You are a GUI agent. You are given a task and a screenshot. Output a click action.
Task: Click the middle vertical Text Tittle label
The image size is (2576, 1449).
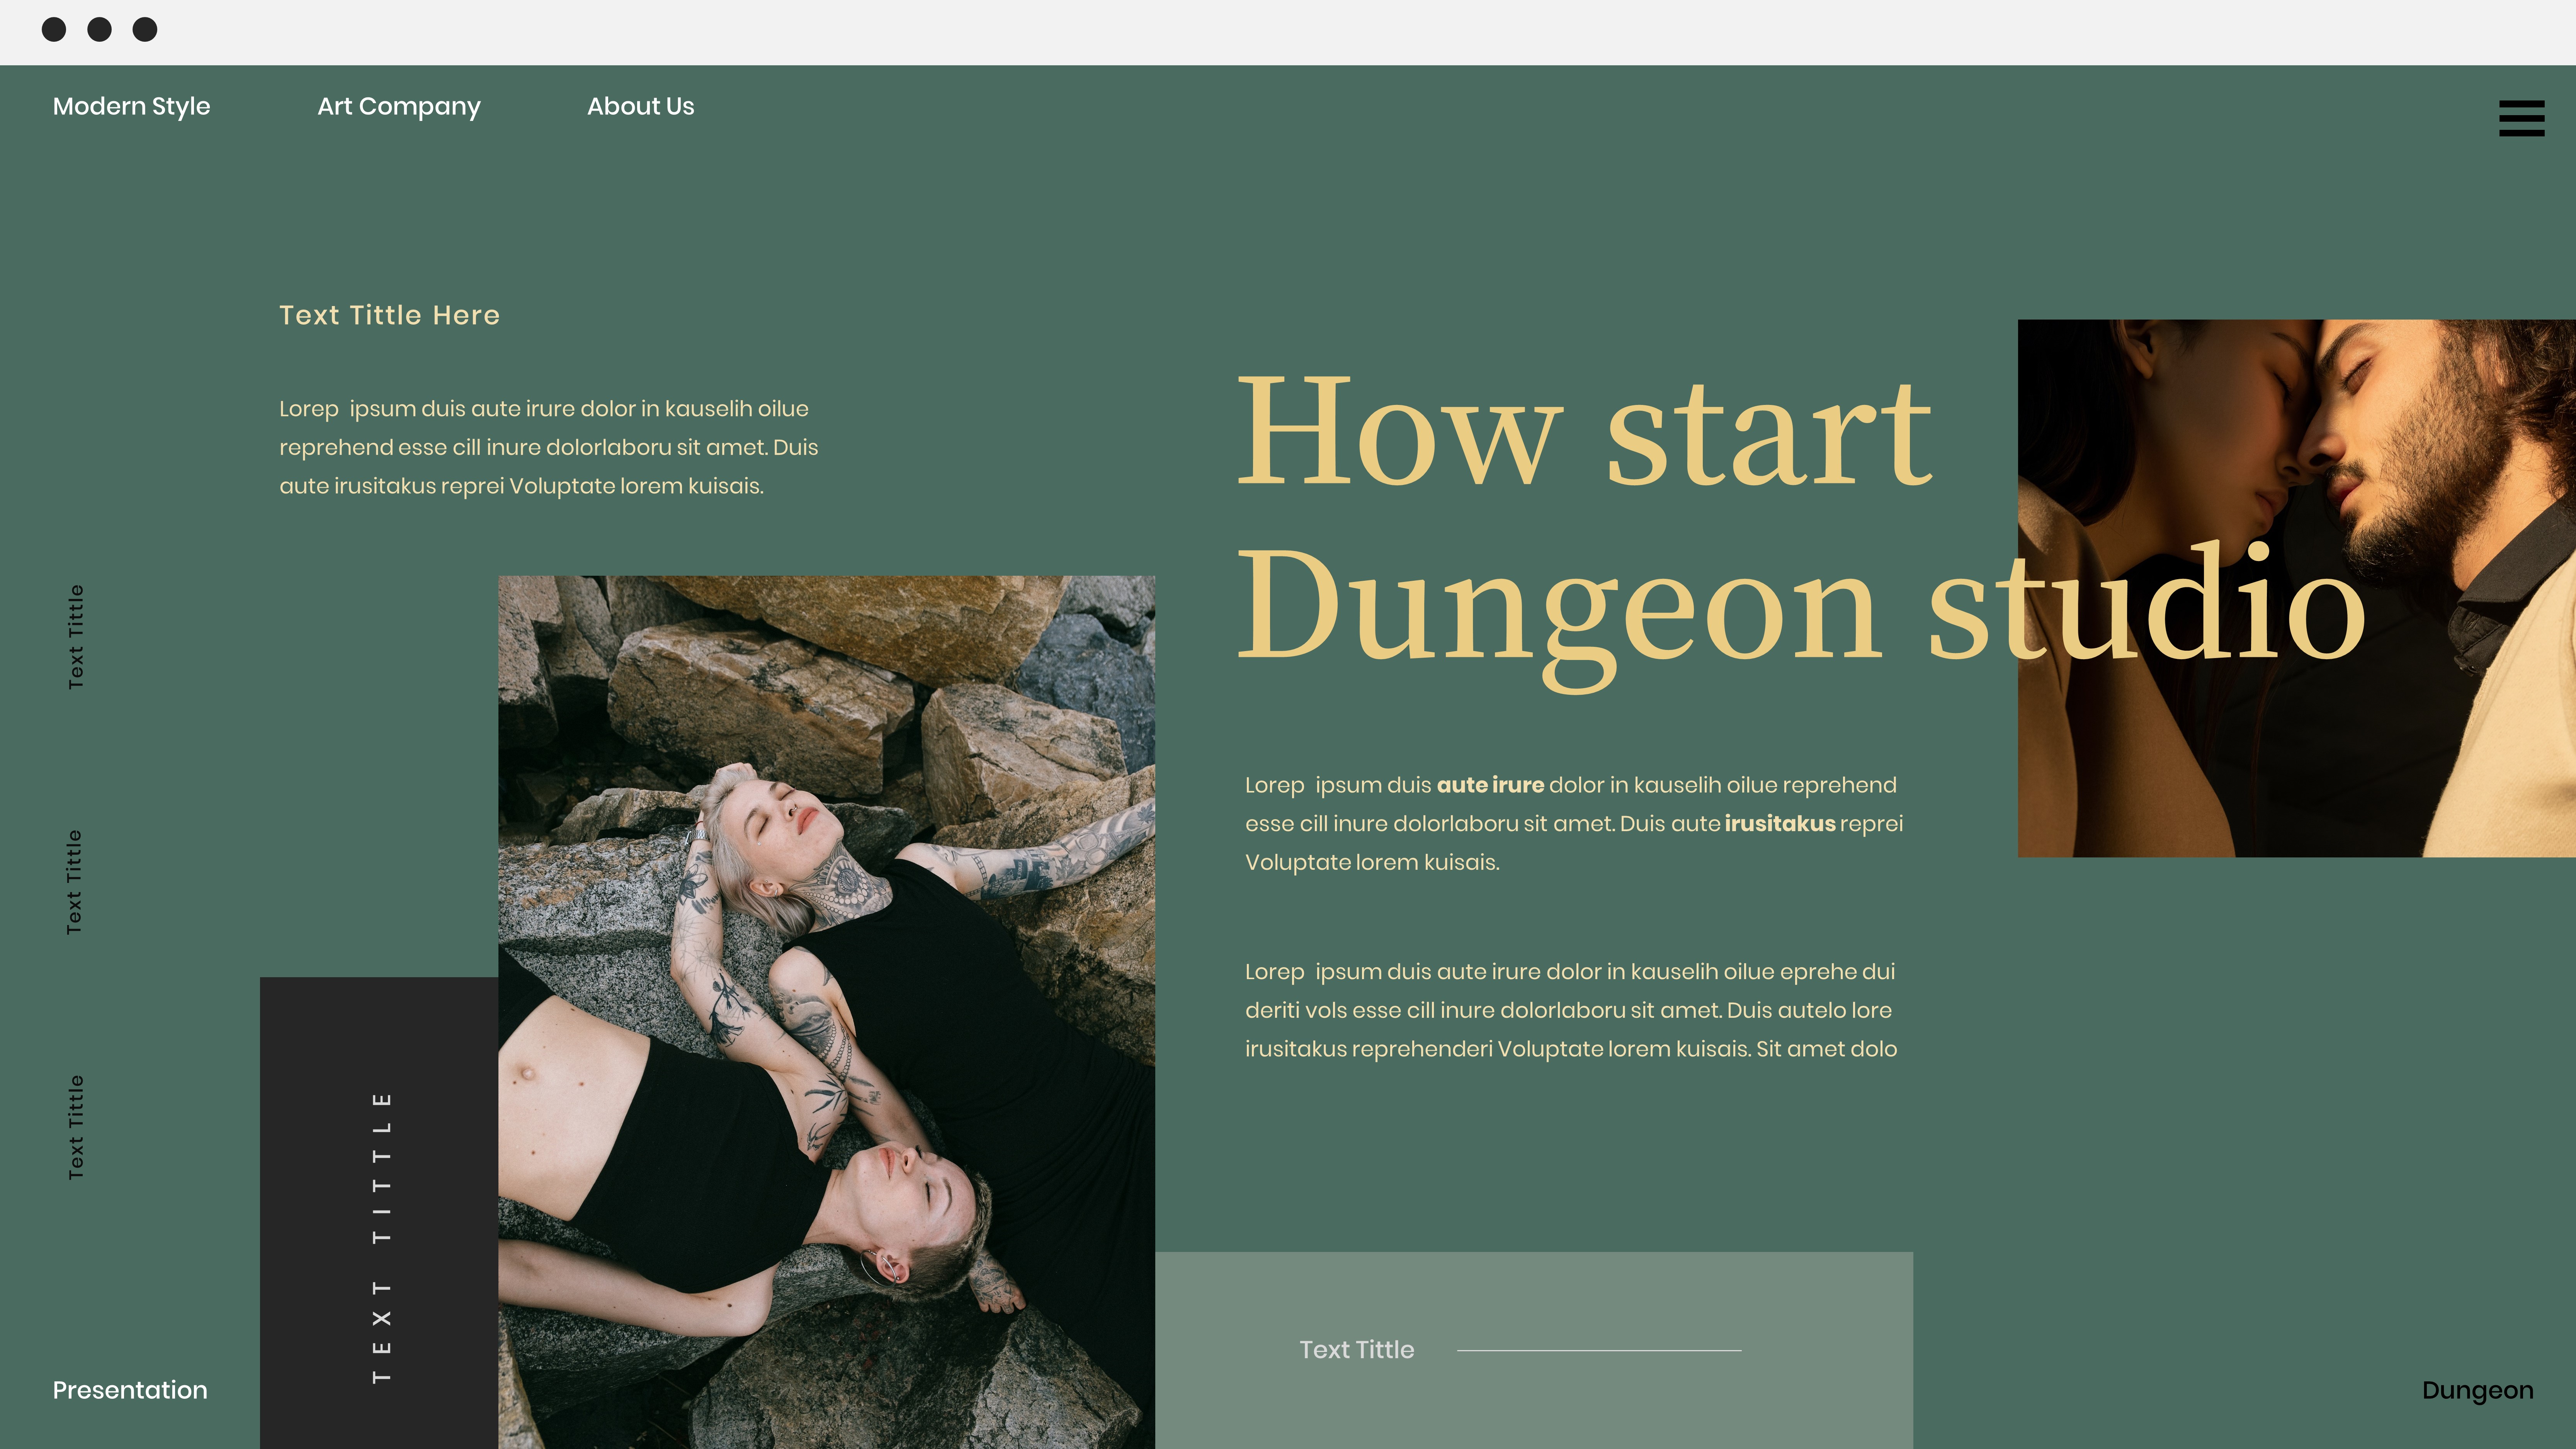pos(75,882)
